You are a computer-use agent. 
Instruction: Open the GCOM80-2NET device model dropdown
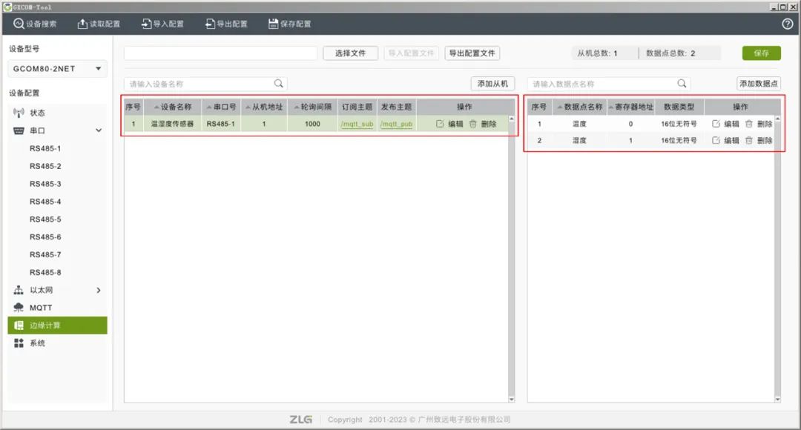tap(57, 68)
